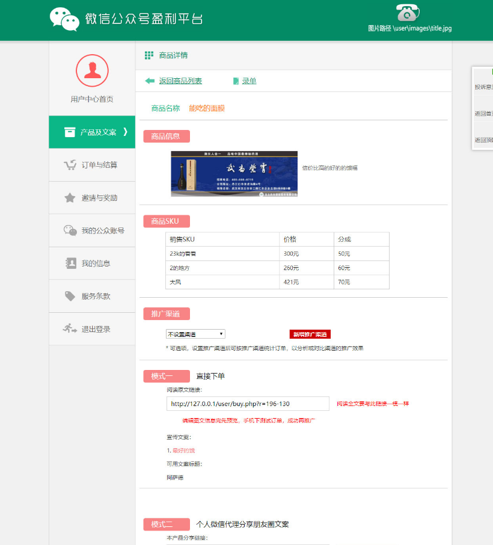Click the shopping cart icon beside 订单与结算
This screenshot has width=493, height=545.
(70, 165)
